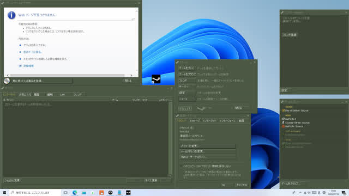Click the パスワード変更 button

point(208,146)
